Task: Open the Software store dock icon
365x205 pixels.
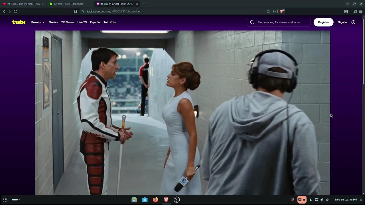Action: [x=145, y=200]
